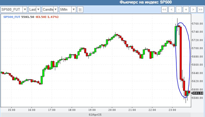This screenshot has width=205, height=117.
Task: Select the 23:00 time axis label
Action: 172,110
